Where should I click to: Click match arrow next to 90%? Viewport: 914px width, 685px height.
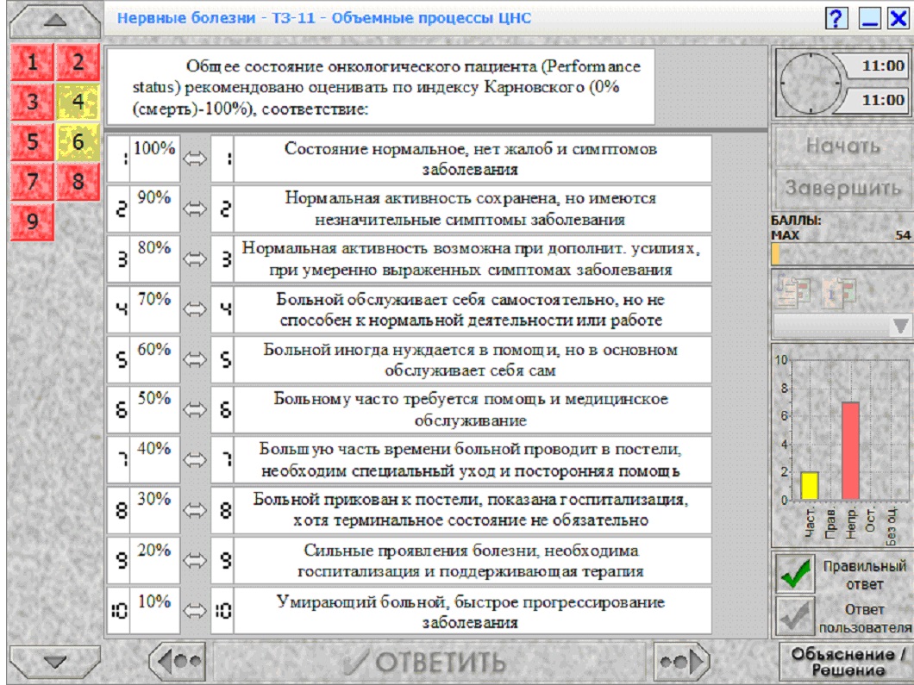[x=195, y=209]
